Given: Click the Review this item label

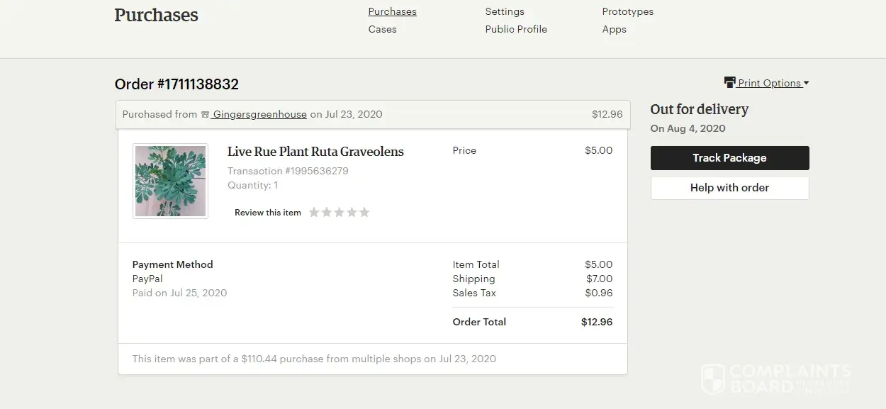Looking at the screenshot, I should click(268, 213).
